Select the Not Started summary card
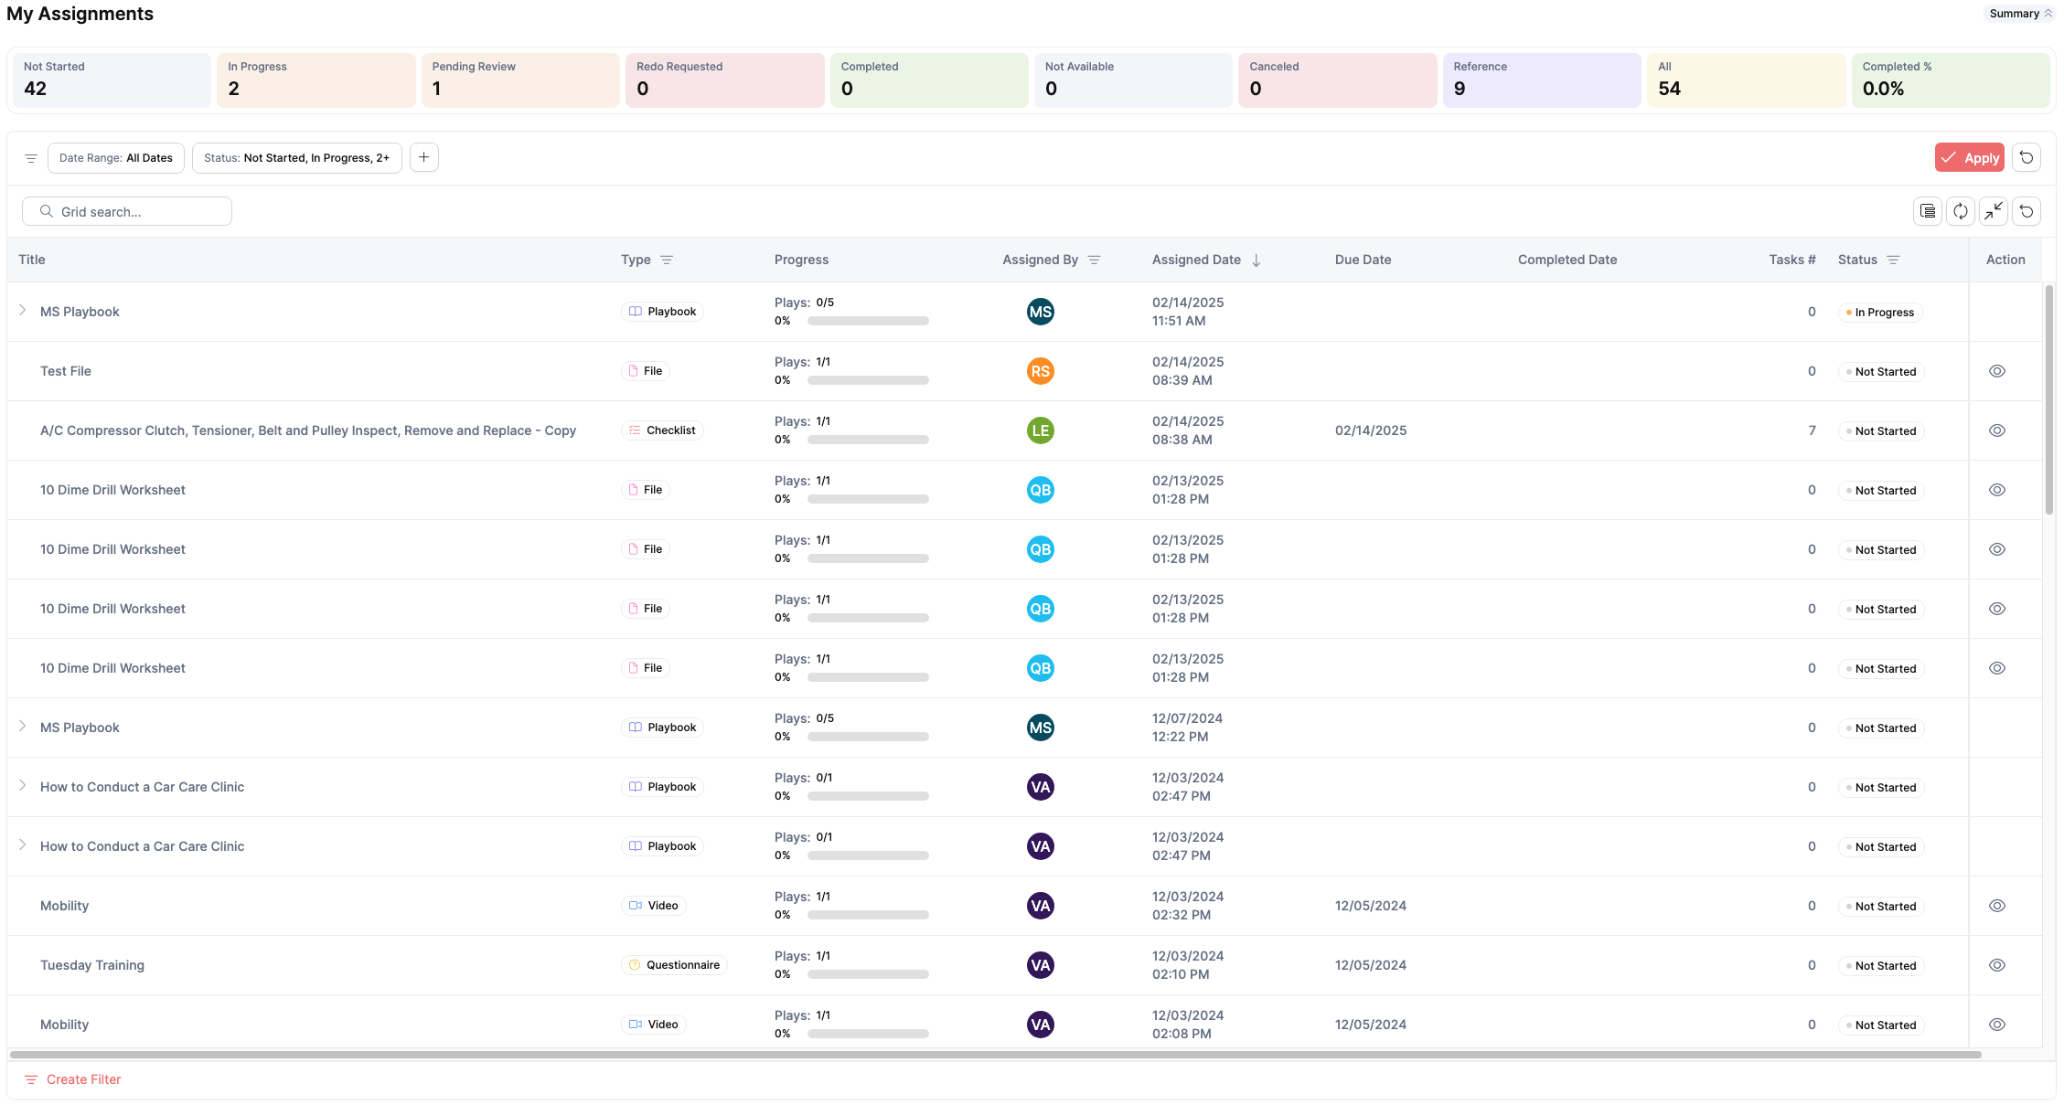 (112, 80)
